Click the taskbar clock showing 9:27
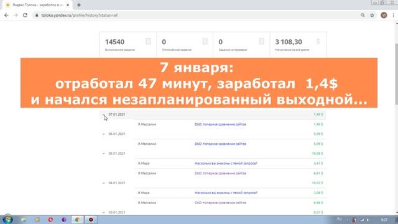398x224 pixels. tap(384, 220)
